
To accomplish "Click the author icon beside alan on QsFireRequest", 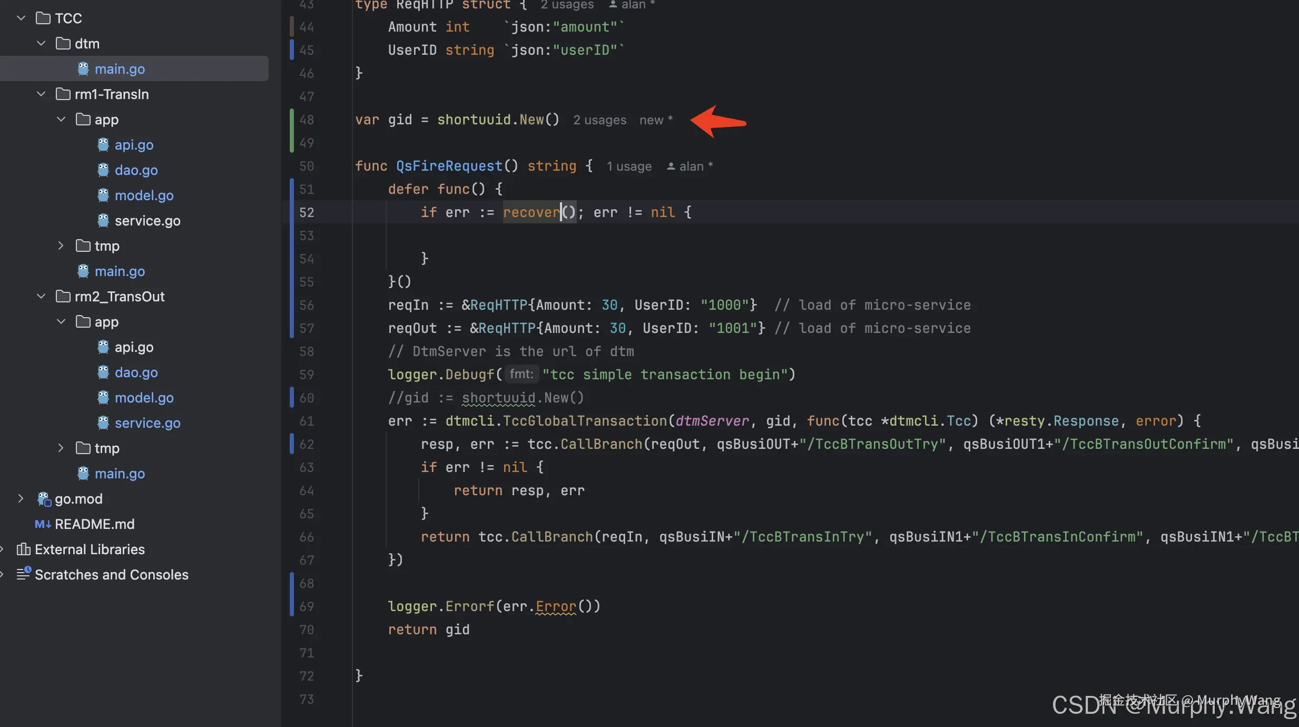I will 671,166.
